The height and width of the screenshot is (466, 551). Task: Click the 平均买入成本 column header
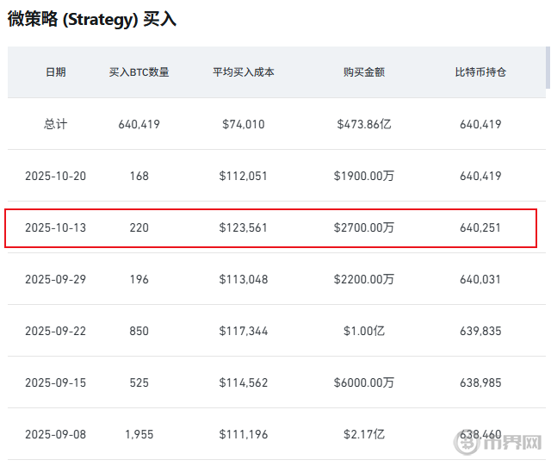click(244, 72)
